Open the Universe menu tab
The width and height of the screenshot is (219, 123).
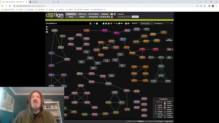(x=71, y=14)
